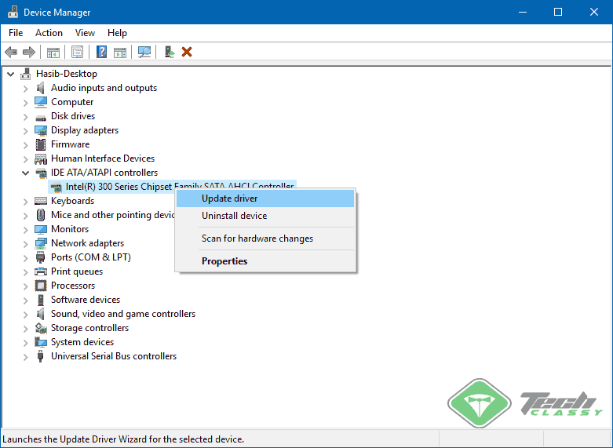This screenshot has width=613, height=448.
Task: Expand Sound, video and game controllers
Action: pos(26,315)
